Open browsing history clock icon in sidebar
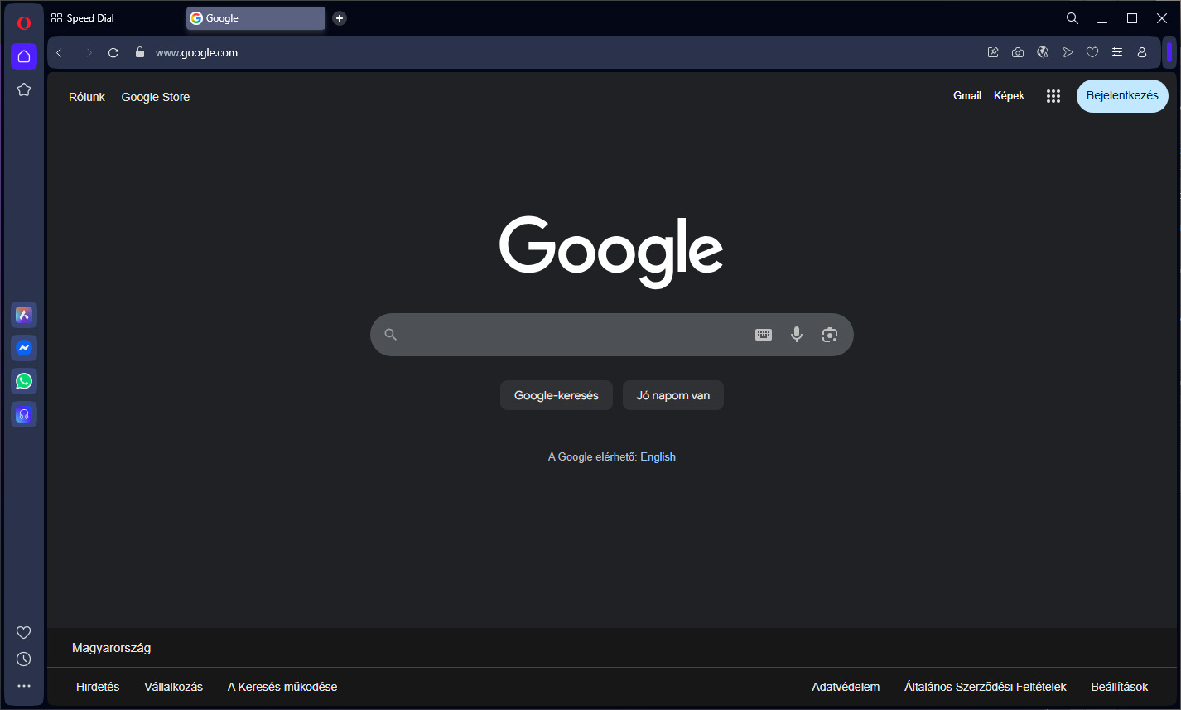1181x710 pixels. pos(24,659)
